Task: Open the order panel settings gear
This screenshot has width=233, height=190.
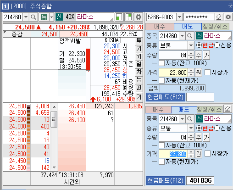Action: click(228, 17)
